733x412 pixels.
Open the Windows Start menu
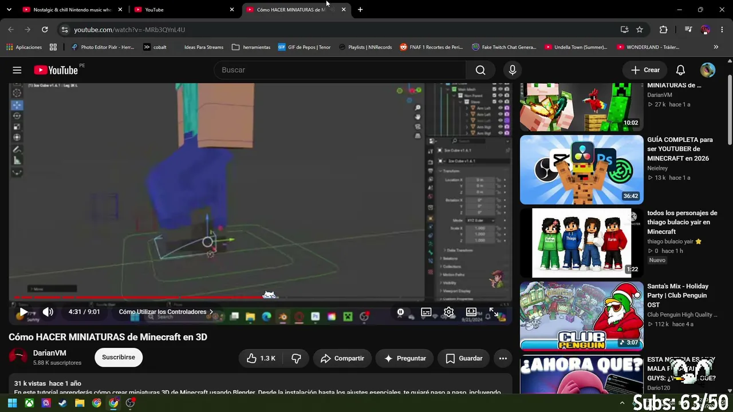[12, 403]
